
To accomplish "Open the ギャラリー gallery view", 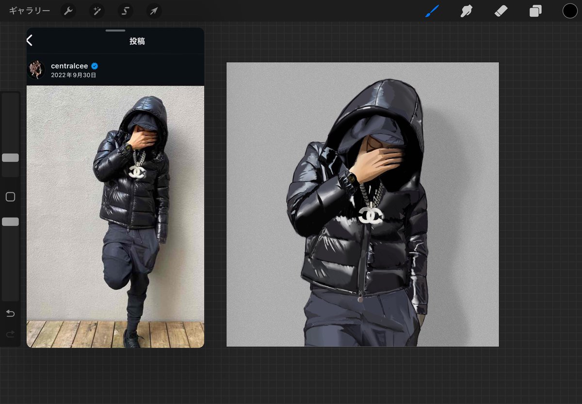I will pos(30,11).
